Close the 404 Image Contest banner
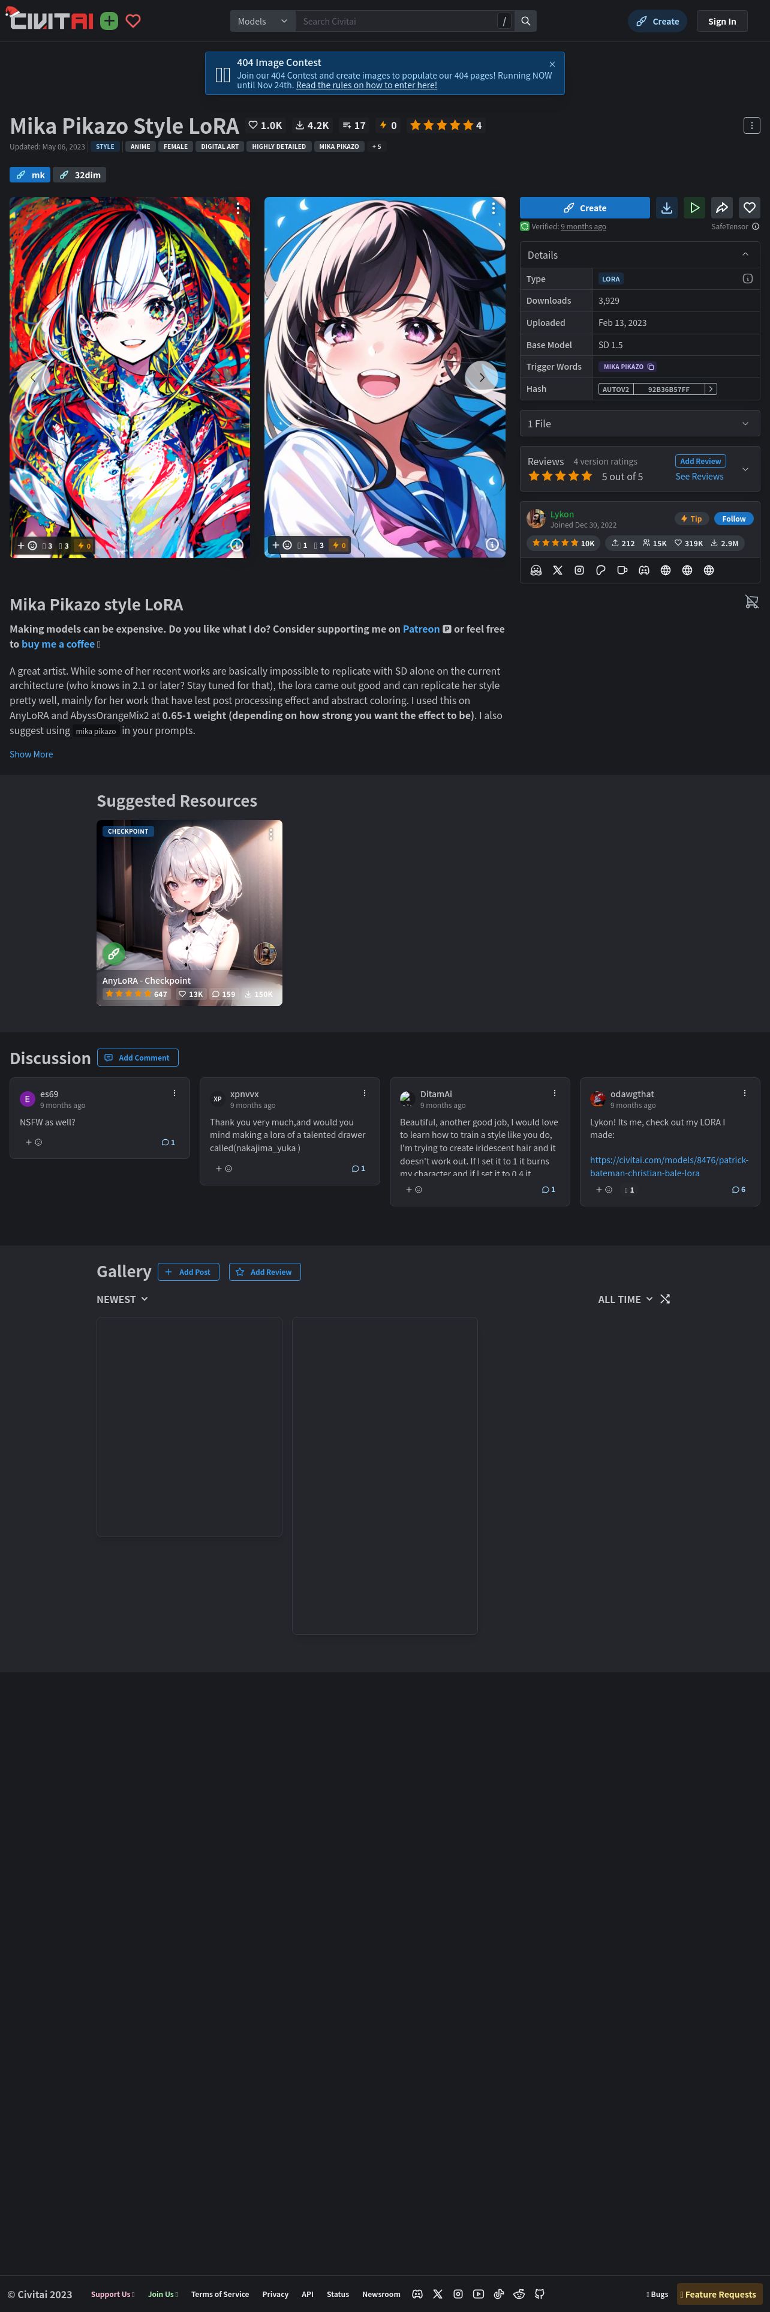This screenshot has width=770, height=2312. [x=552, y=64]
